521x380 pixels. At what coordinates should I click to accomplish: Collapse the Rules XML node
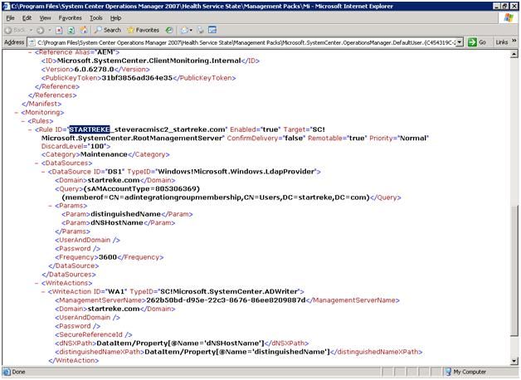pos(23,121)
